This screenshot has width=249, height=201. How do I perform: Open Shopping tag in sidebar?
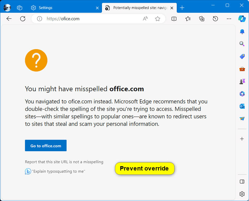(x=242, y=56)
